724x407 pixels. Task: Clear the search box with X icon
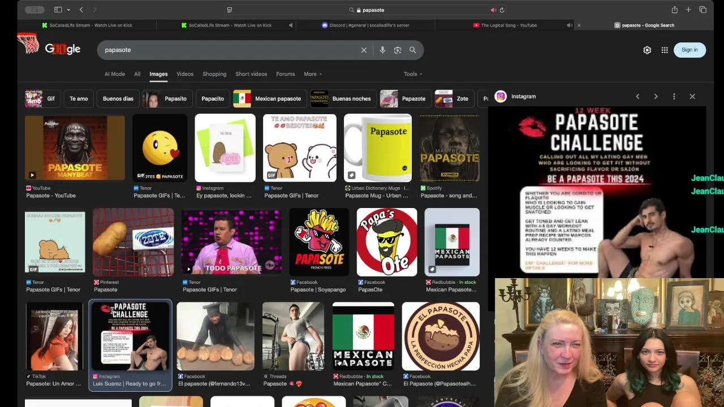(x=364, y=50)
